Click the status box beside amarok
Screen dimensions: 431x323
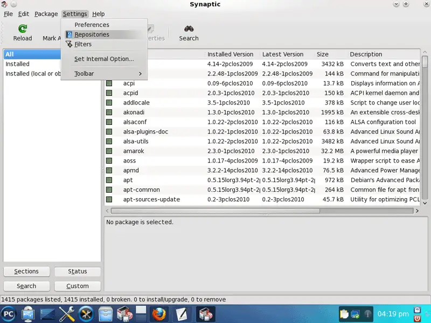pyautogui.click(x=109, y=151)
